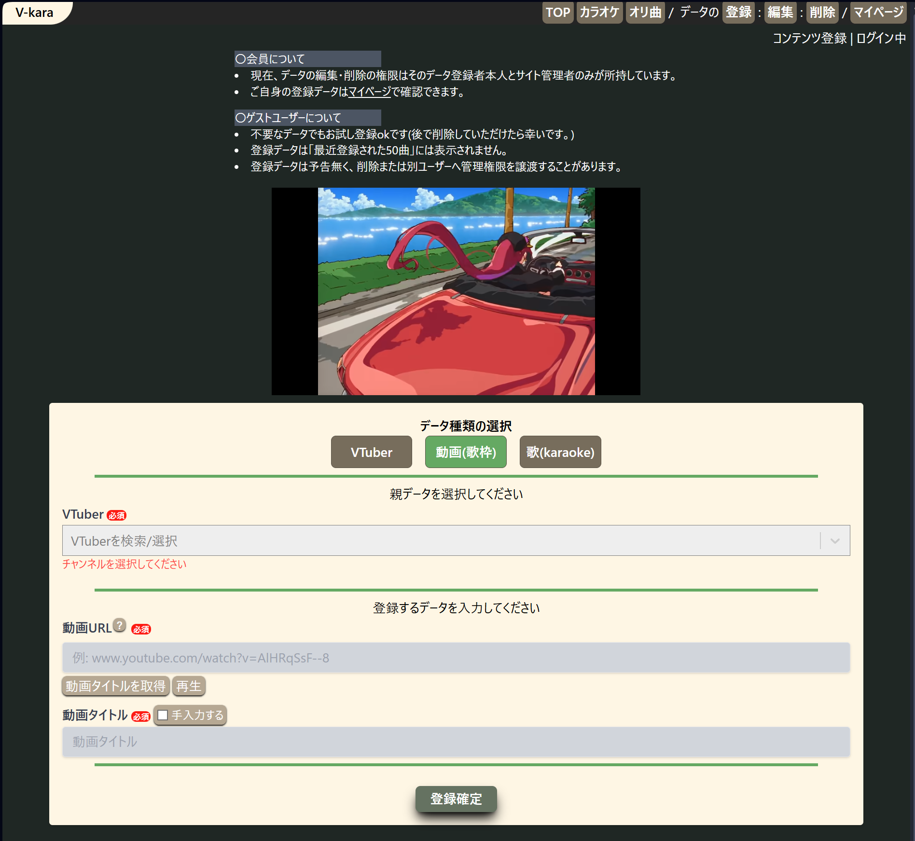The height and width of the screenshot is (841, 915).
Task: Choose the 歌(karaoke) data type button
Action: (x=560, y=452)
